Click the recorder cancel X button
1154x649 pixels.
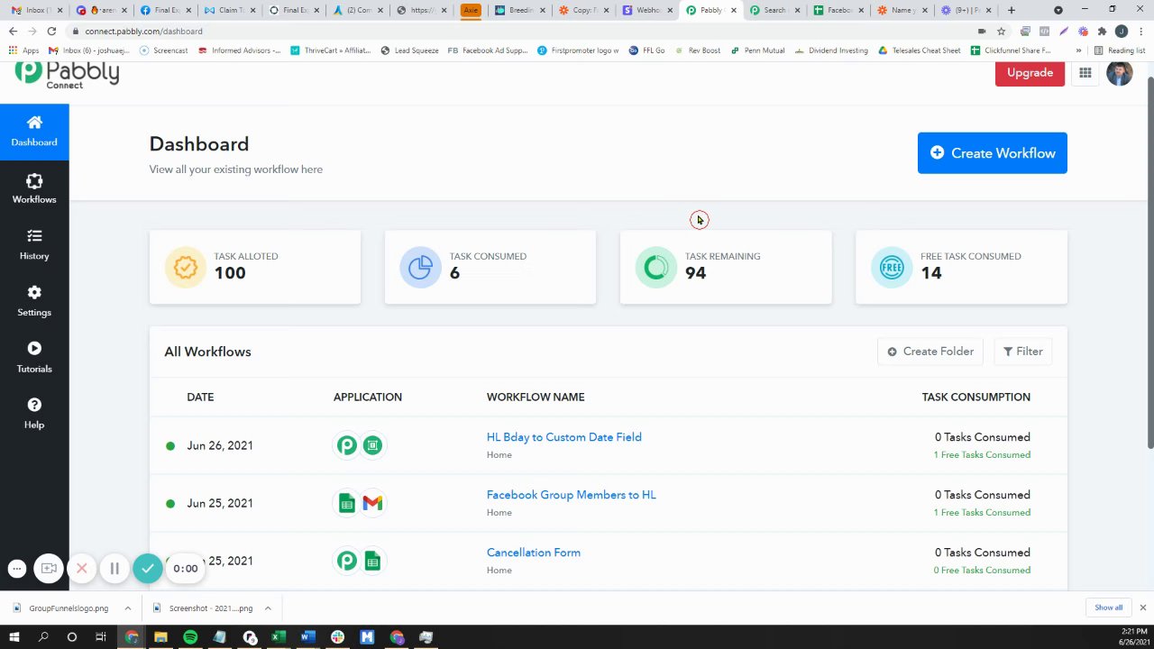tap(82, 568)
